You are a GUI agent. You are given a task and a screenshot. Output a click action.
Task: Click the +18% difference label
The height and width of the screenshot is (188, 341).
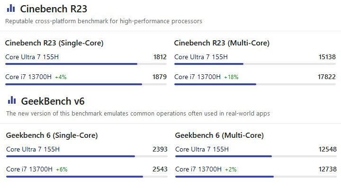231,77
